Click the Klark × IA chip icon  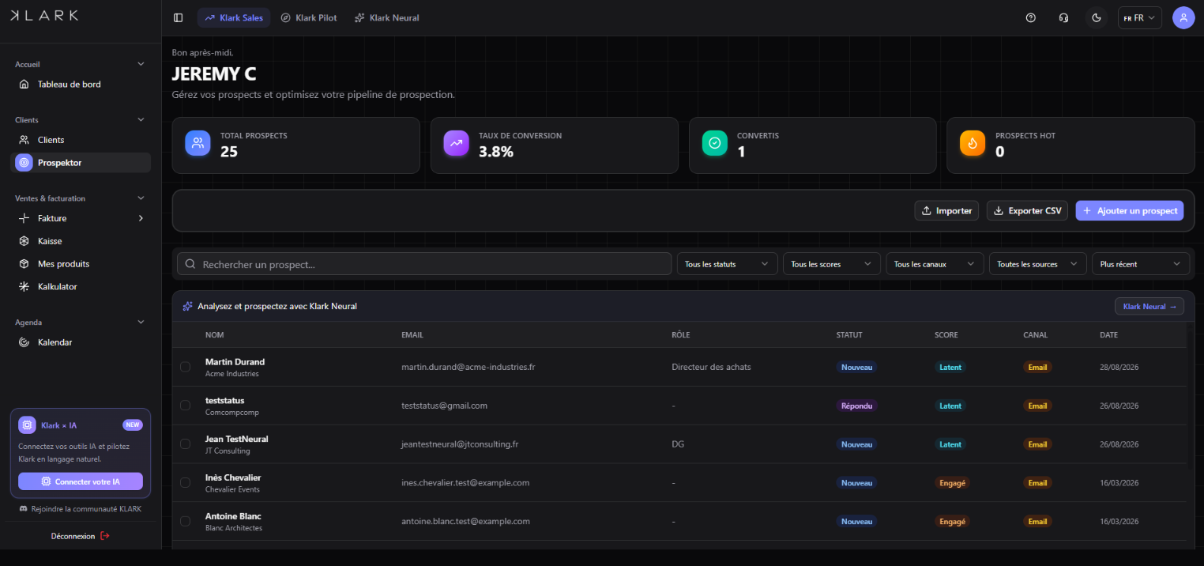click(27, 425)
